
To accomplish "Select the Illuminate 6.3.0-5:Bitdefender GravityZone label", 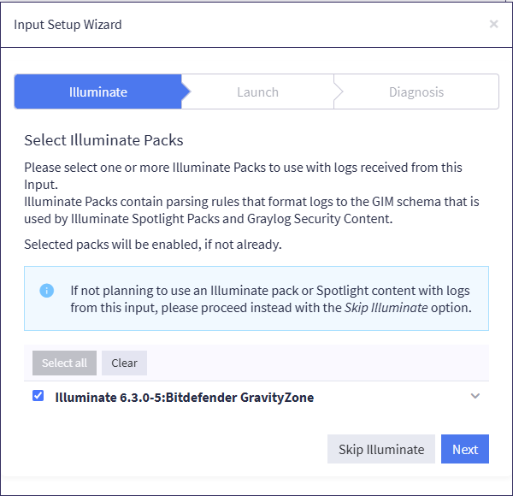I will point(184,397).
